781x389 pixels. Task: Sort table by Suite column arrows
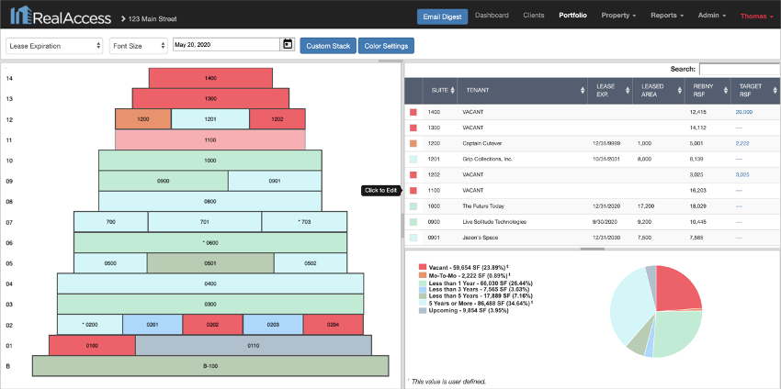tap(453, 91)
